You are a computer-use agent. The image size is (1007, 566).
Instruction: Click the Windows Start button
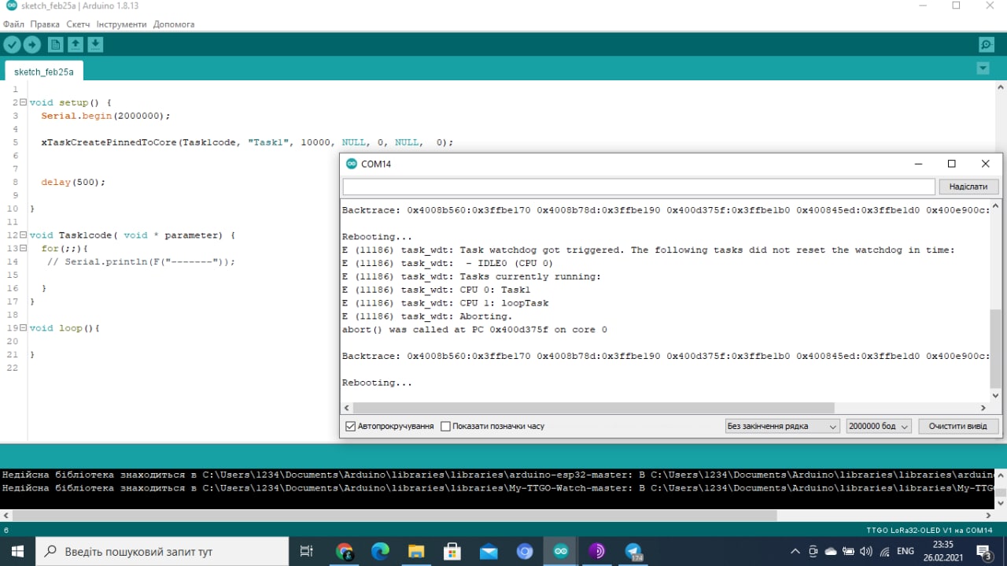[17, 551]
